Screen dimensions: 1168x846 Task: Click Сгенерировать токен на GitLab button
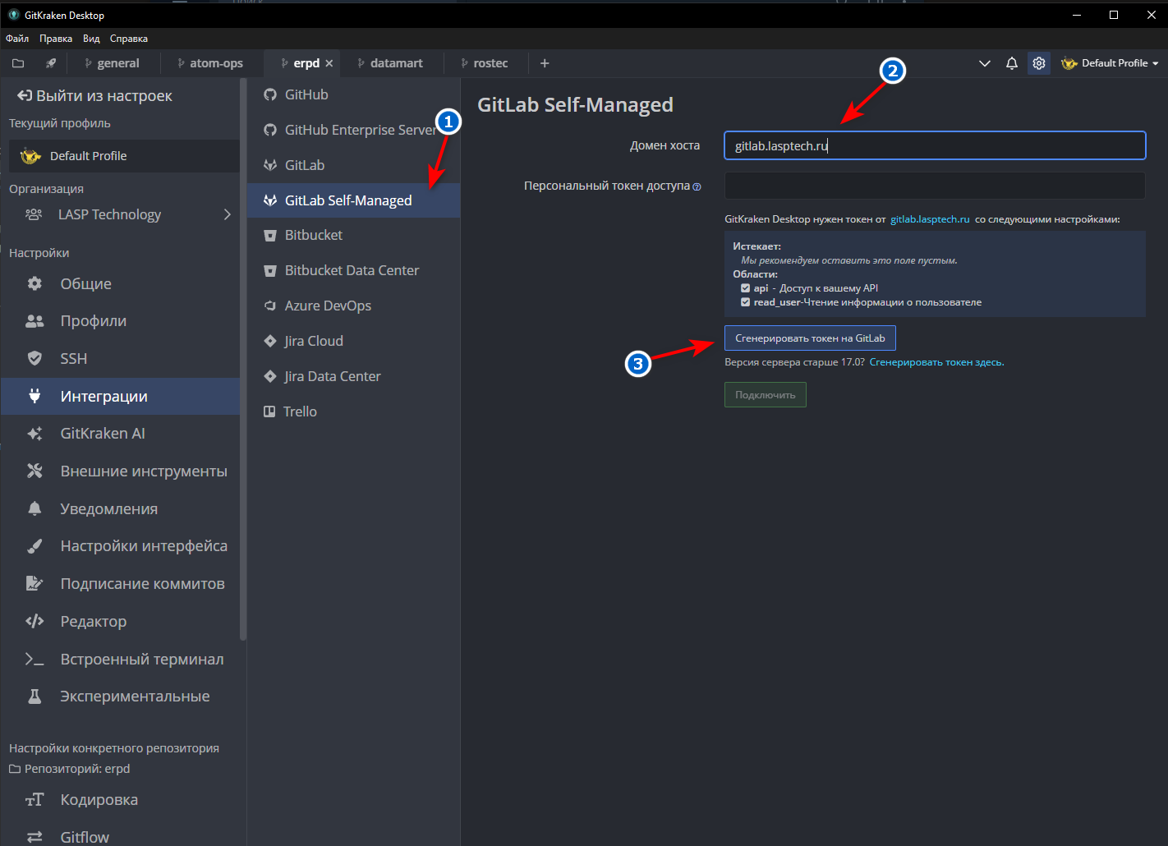tap(810, 338)
